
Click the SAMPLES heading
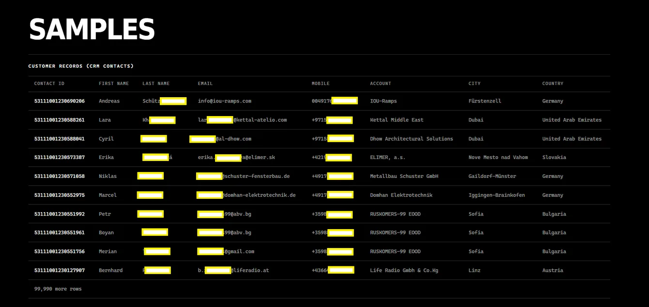[92, 29]
